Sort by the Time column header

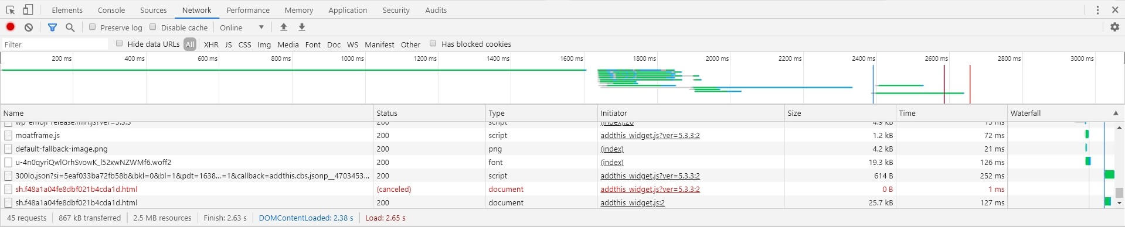point(951,113)
